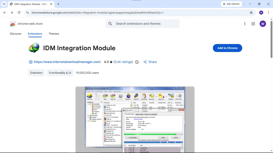The image size is (273, 153).
Task: Reload the page with the refresh icon
Action: click(x=19, y=12)
